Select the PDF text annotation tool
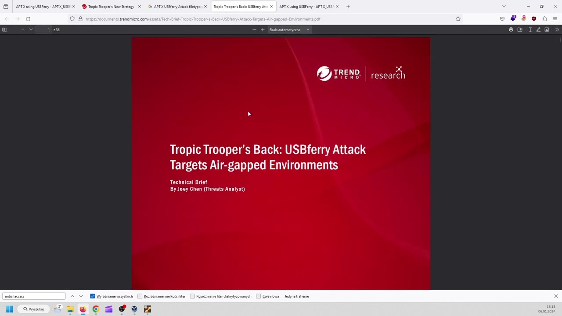 point(530,29)
